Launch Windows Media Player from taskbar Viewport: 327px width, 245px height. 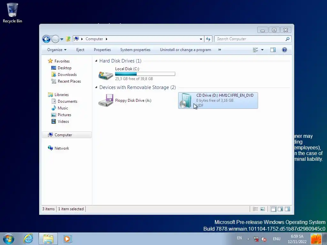point(67,239)
